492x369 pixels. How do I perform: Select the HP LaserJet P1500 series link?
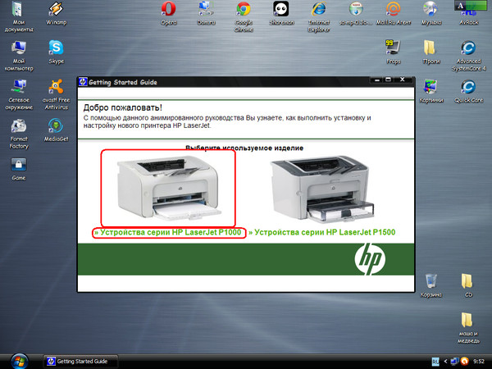point(322,233)
